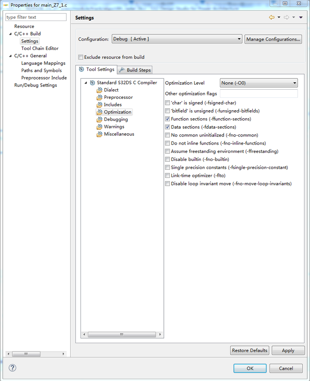
Task: Switch to the Build Steps tab
Action: click(135, 70)
